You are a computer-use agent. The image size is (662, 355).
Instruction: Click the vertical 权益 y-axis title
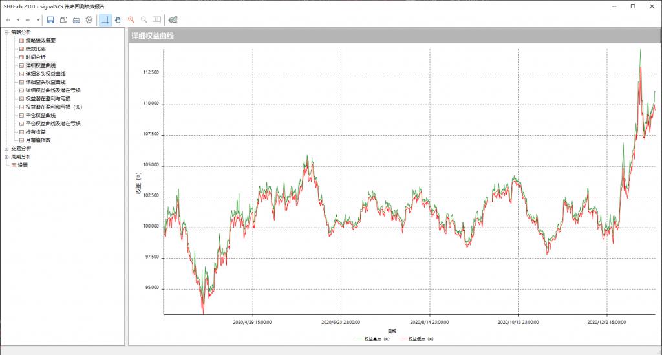(x=138, y=183)
